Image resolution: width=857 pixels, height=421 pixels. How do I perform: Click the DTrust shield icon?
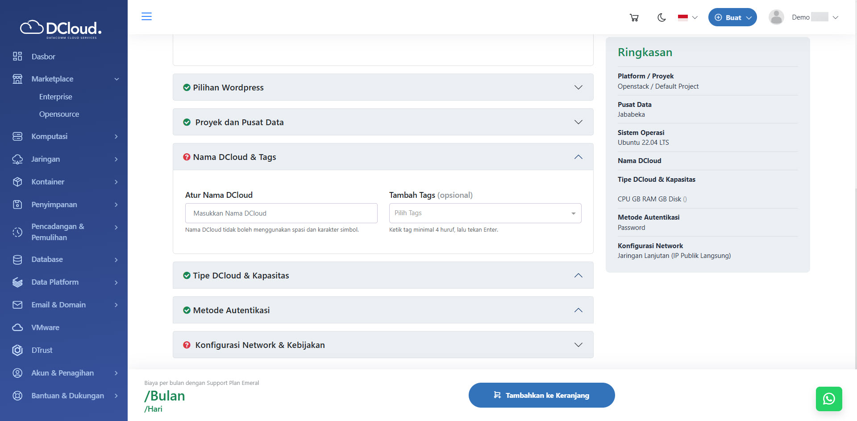[x=17, y=350]
